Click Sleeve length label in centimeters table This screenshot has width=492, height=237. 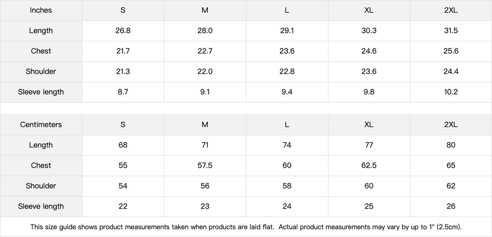click(x=41, y=206)
